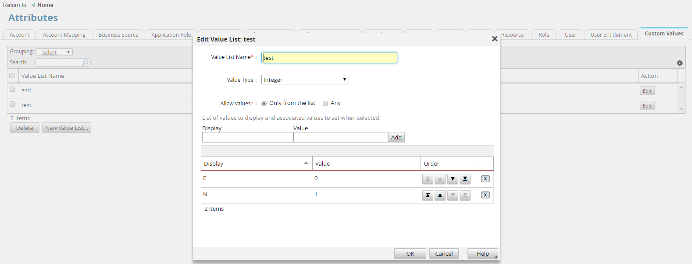Move row N to the top

tap(428, 195)
